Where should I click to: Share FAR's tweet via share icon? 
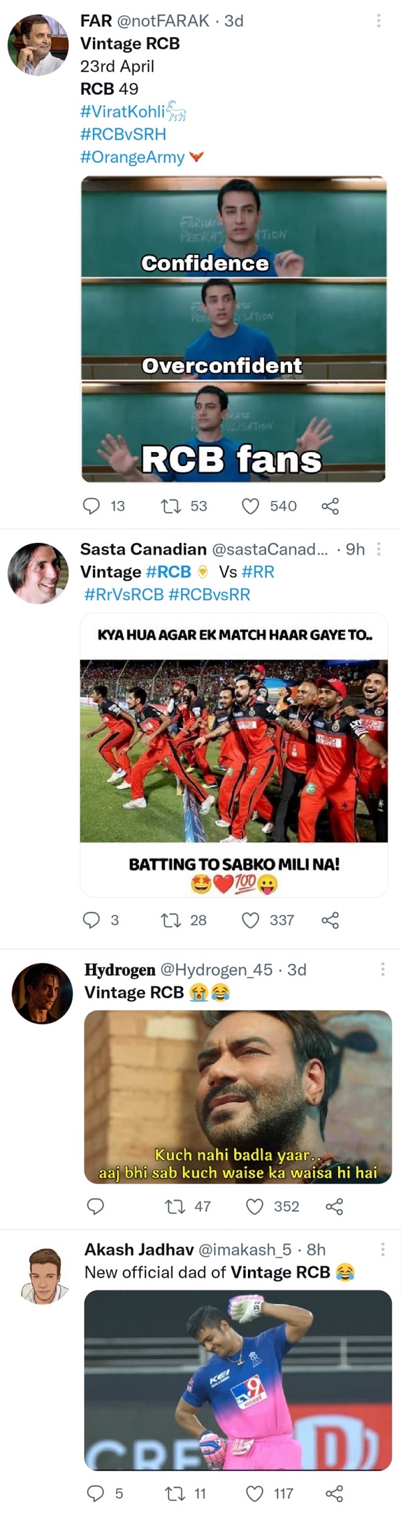(330, 506)
